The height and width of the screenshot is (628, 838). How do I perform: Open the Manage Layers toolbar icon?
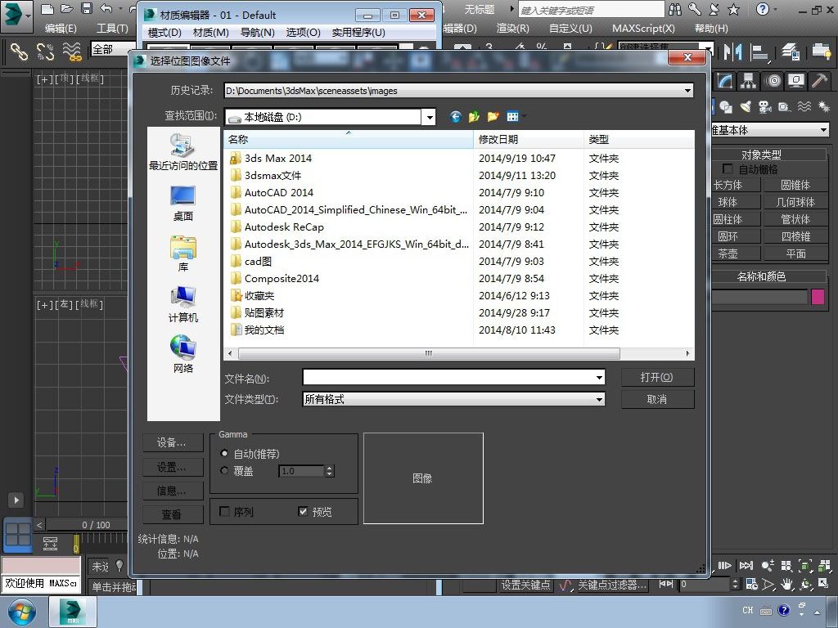[x=791, y=52]
